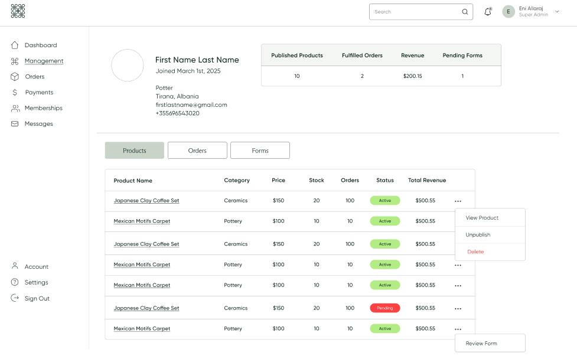Open Payments via the dollar icon
Viewport: 577px width, 359px height.
point(14,92)
